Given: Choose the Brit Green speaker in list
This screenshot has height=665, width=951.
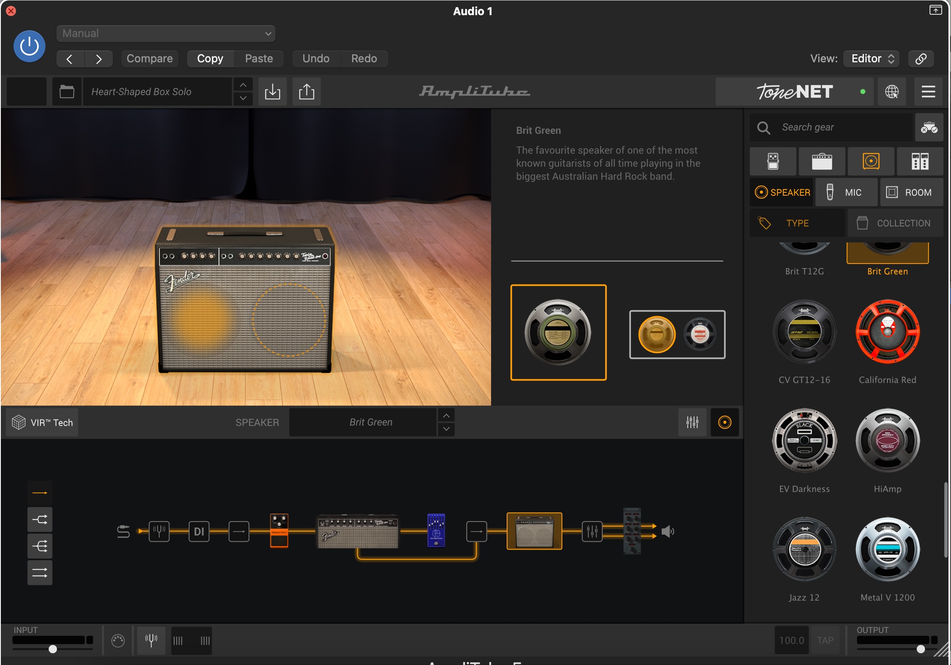Looking at the screenshot, I should [887, 258].
